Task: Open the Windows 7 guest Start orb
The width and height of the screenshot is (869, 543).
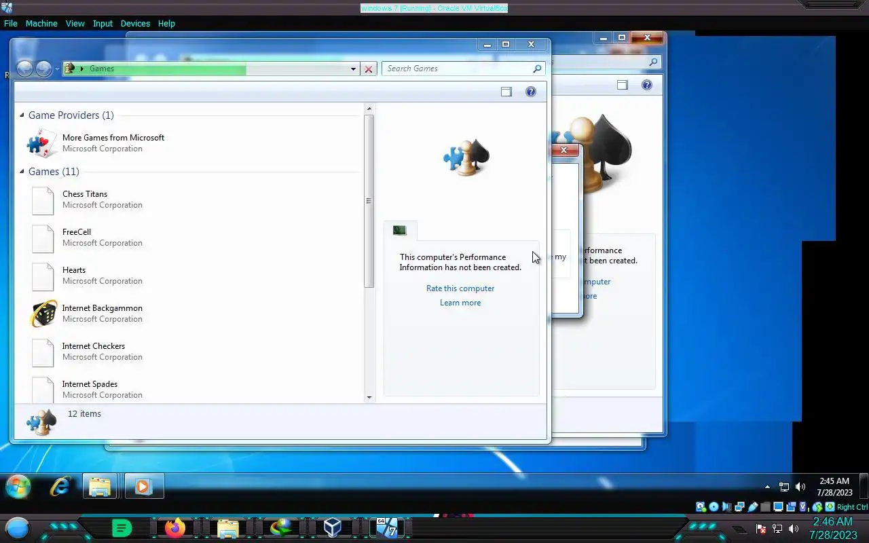Action: pyautogui.click(x=18, y=486)
